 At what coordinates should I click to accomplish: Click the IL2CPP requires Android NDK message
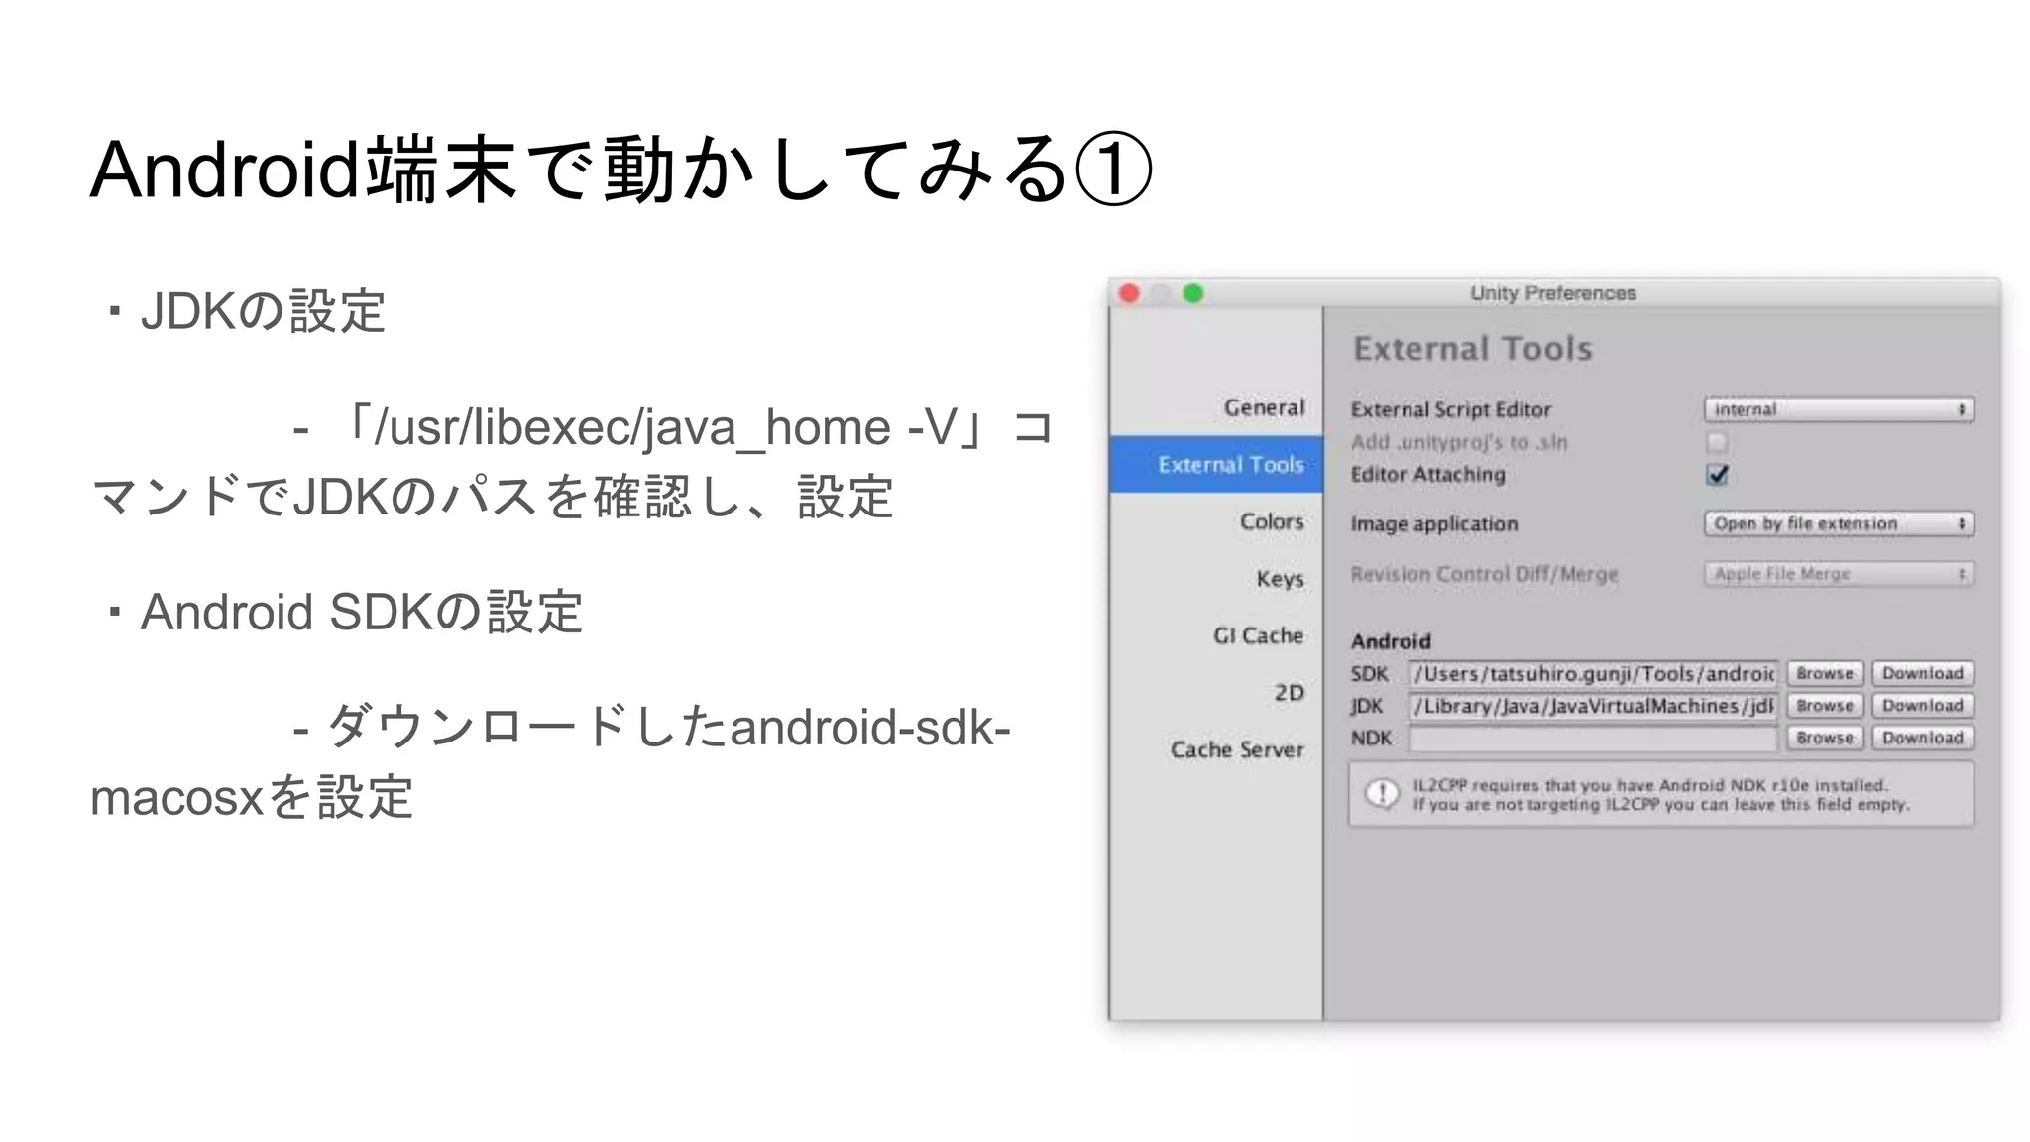pyautogui.click(x=1660, y=795)
